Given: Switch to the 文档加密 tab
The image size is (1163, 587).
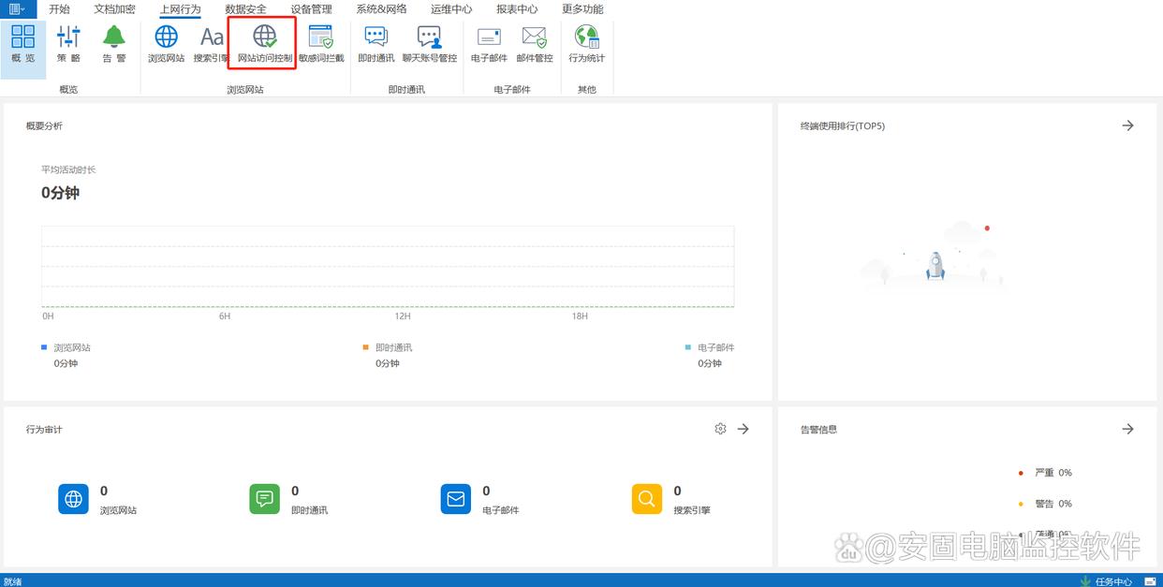Looking at the screenshot, I should coord(114,9).
